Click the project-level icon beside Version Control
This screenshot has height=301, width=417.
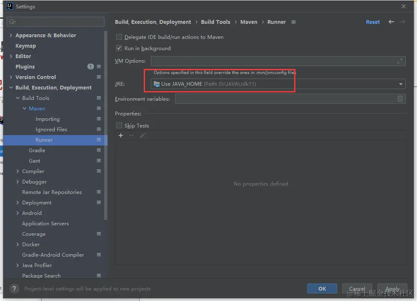pyautogui.click(x=99, y=77)
